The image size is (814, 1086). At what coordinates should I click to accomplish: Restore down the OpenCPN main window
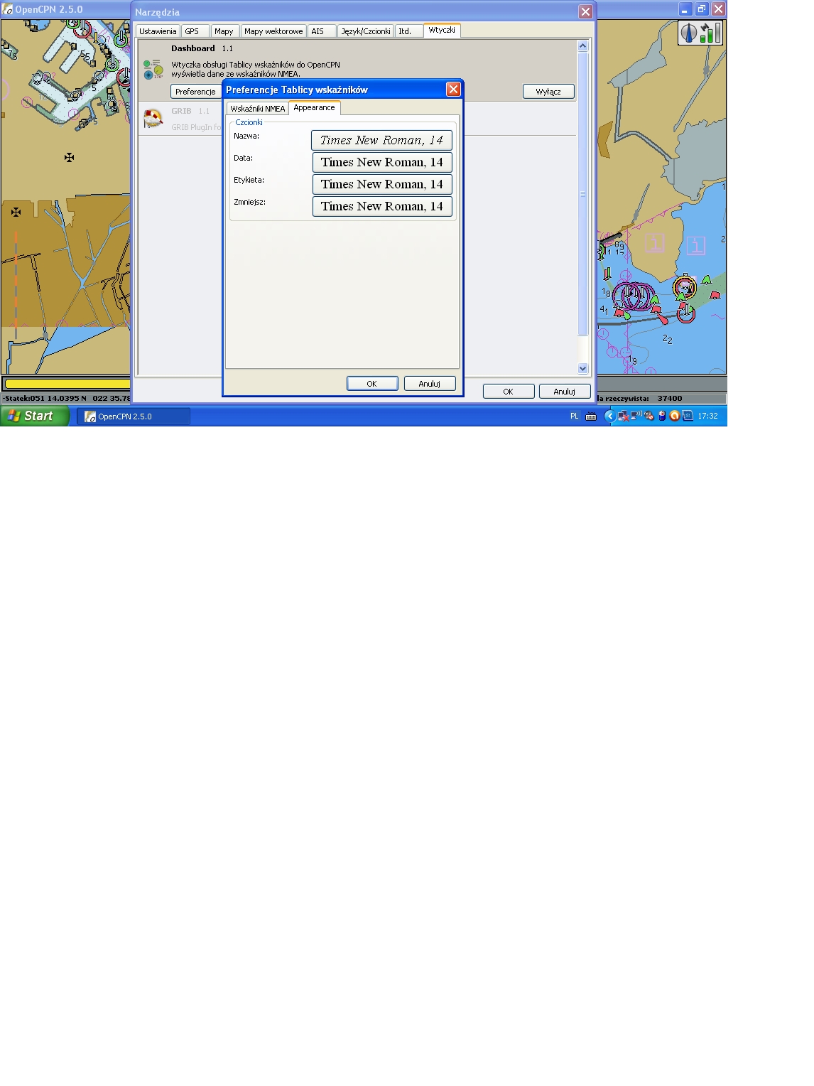pos(702,9)
